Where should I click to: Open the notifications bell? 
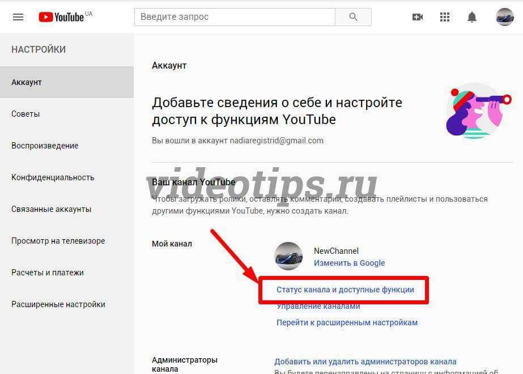click(471, 16)
